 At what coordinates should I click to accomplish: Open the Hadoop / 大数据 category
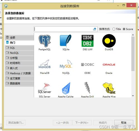19,73
